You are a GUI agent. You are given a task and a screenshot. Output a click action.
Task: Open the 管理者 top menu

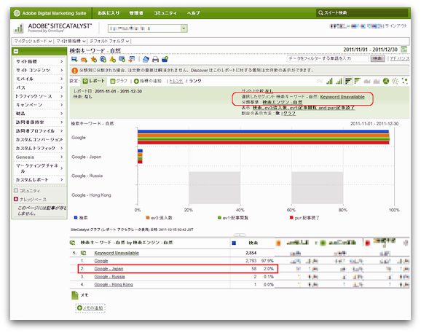tap(136, 13)
